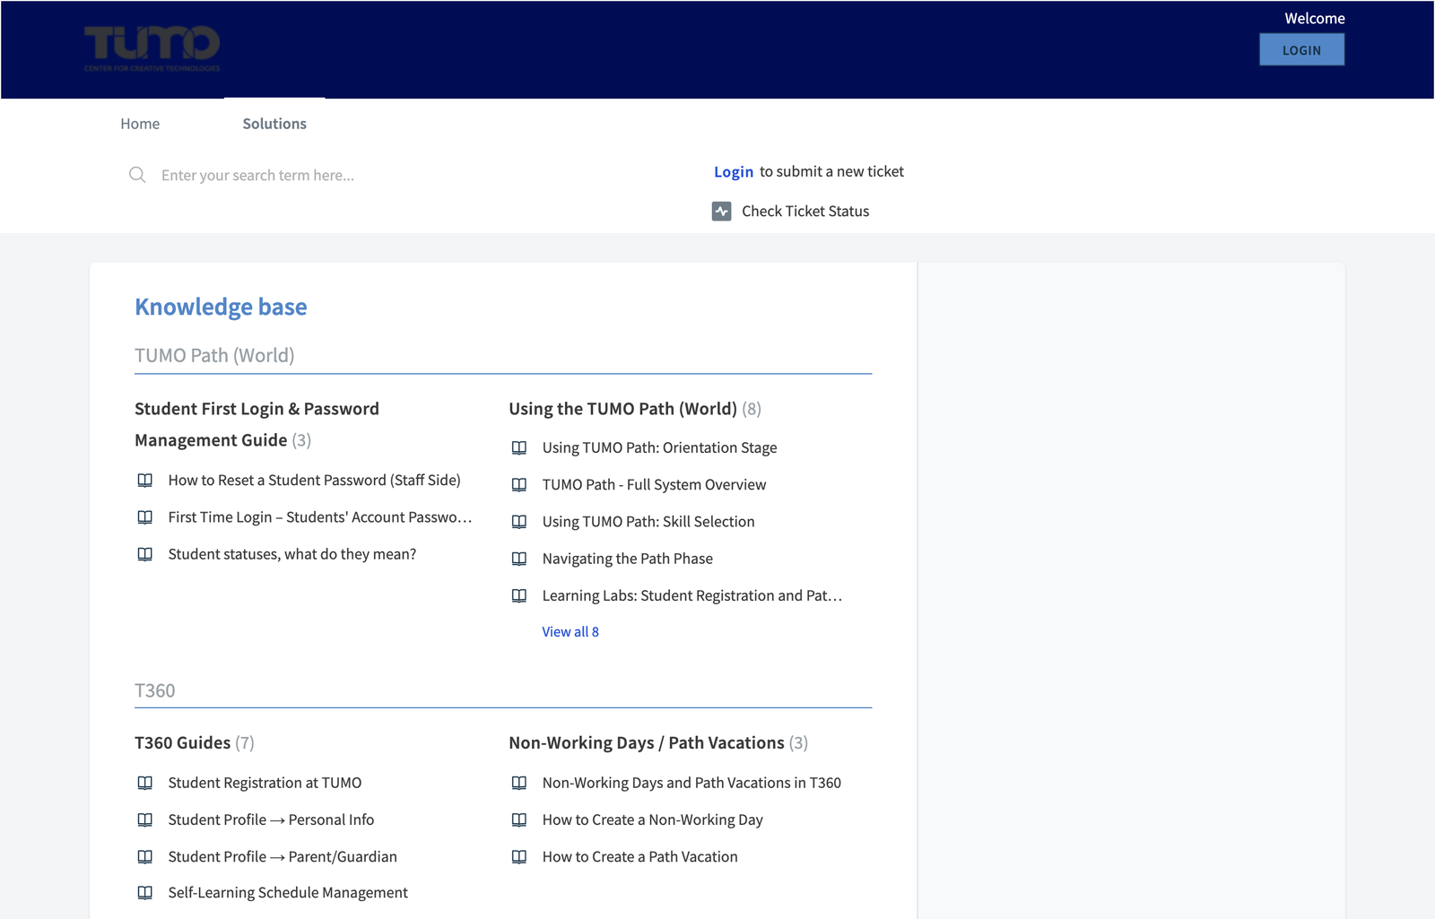This screenshot has height=919, width=1435.
Task: Click Login link to submit a ticket
Action: [734, 171]
